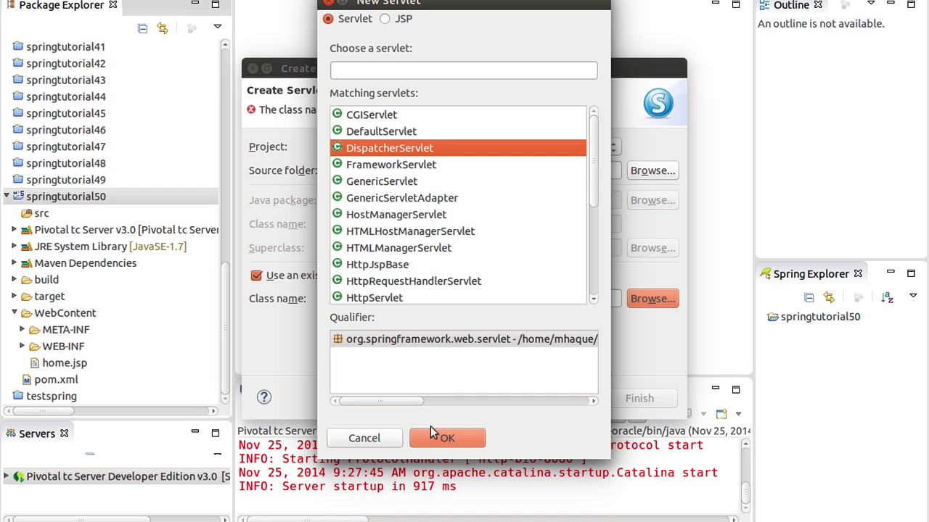Click home.jsp file icon
This screenshot has width=929, height=522.
coord(34,362)
